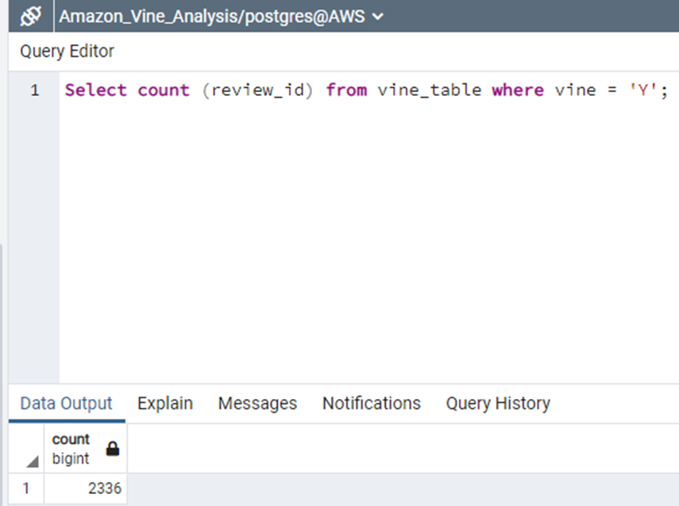This screenshot has height=506, width=679.
Task: View the Notifications tab
Action: pos(371,403)
